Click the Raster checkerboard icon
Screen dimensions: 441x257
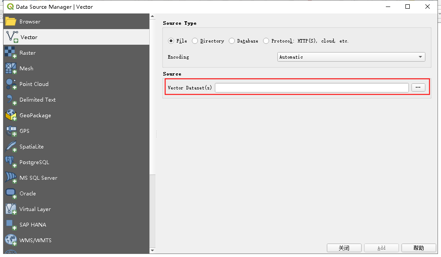11,53
